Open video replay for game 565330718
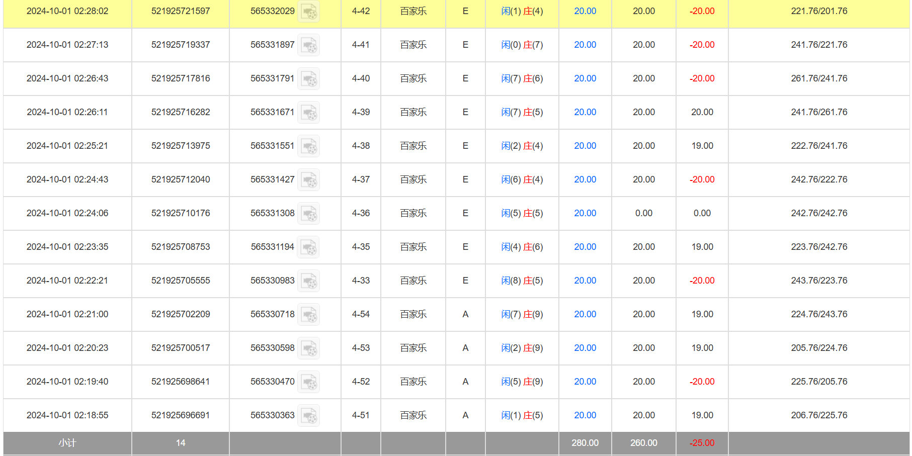912x456 pixels. coord(308,315)
